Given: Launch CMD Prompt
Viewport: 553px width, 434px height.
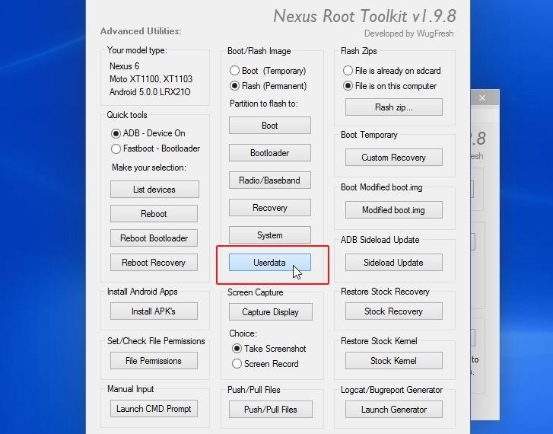Looking at the screenshot, I should (154, 409).
